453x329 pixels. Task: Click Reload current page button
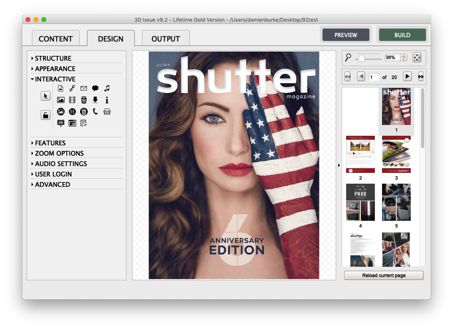click(384, 275)
